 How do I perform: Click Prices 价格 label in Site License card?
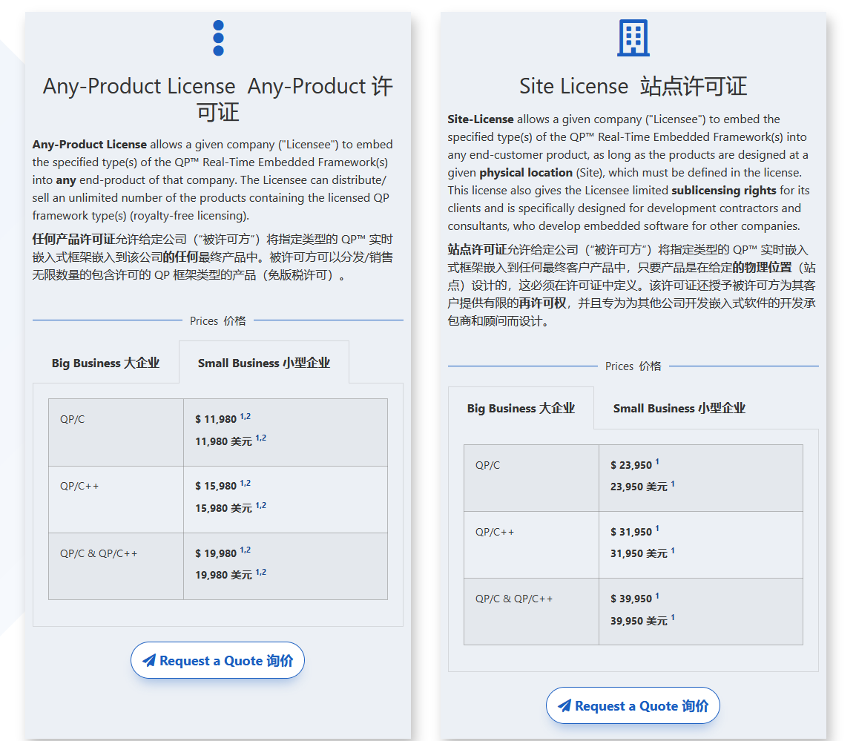coord(633,366)
